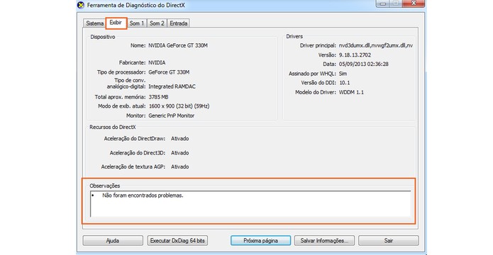Image resolution: width=493 pixels, height=255 pixels.
Task: Click inside the Observações text box
Action: 250,203
